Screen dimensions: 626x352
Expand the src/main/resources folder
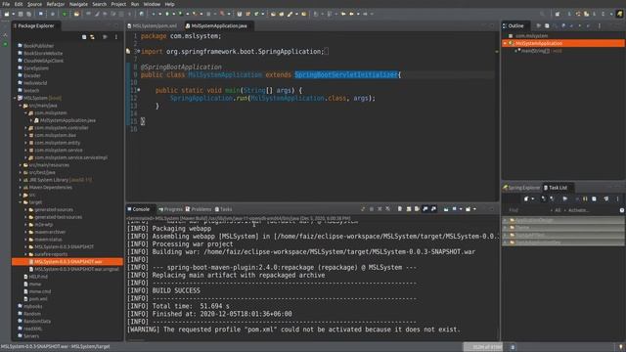(x=21, y=165)
